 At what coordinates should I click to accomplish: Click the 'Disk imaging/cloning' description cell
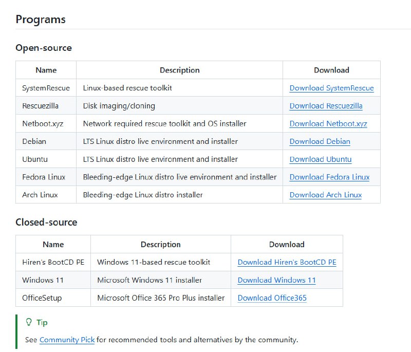[119, 106]
